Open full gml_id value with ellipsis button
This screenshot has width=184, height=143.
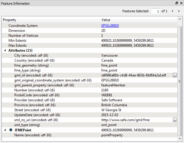point(175,75)
